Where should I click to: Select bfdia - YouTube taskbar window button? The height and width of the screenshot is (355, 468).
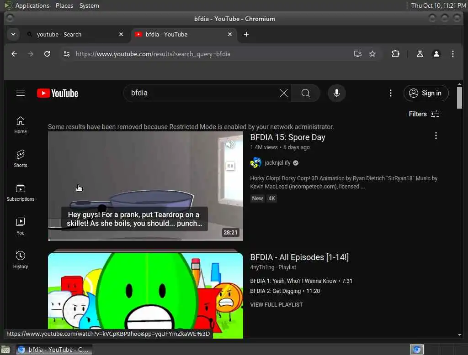click(54, 350)
